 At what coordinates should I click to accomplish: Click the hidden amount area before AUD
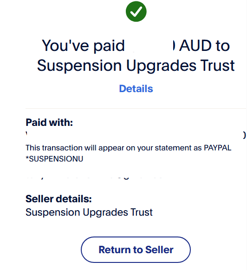(x=152, y=46)
